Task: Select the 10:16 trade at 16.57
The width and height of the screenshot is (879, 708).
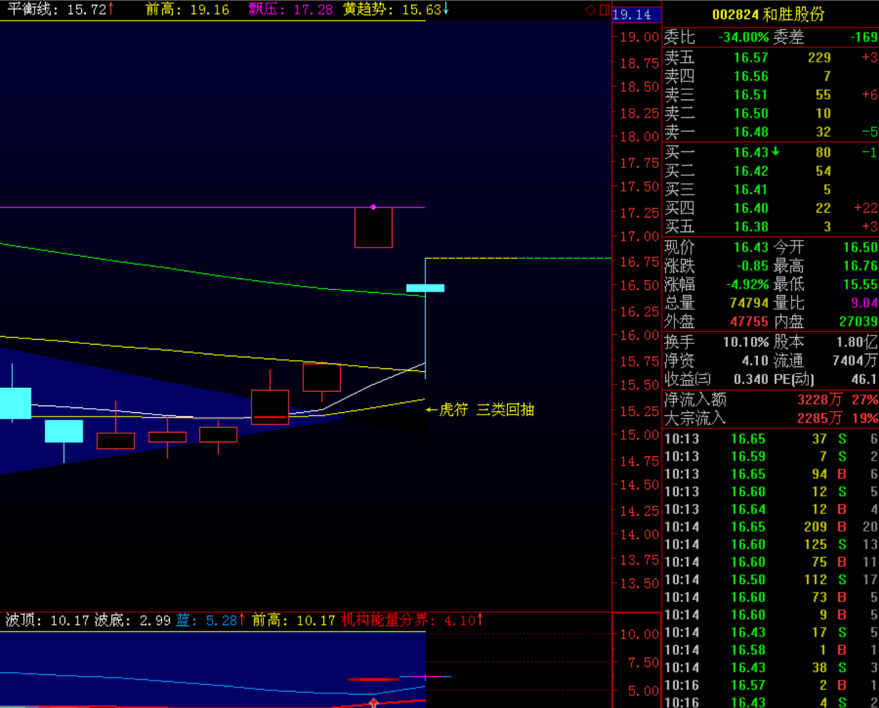Action: coord(770,685)
